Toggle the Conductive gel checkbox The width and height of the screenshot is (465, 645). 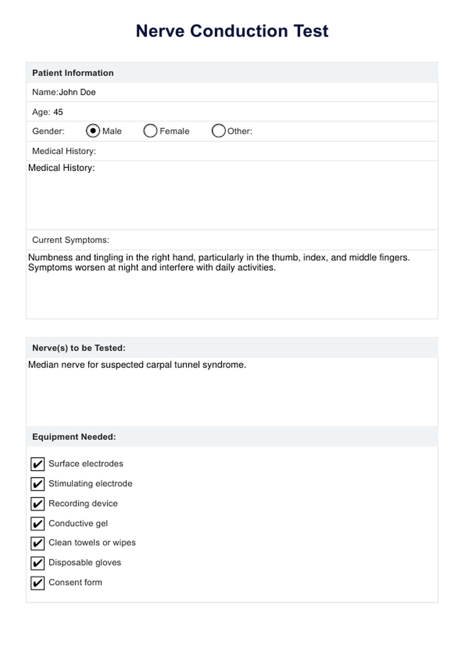(x=38, y=524)
